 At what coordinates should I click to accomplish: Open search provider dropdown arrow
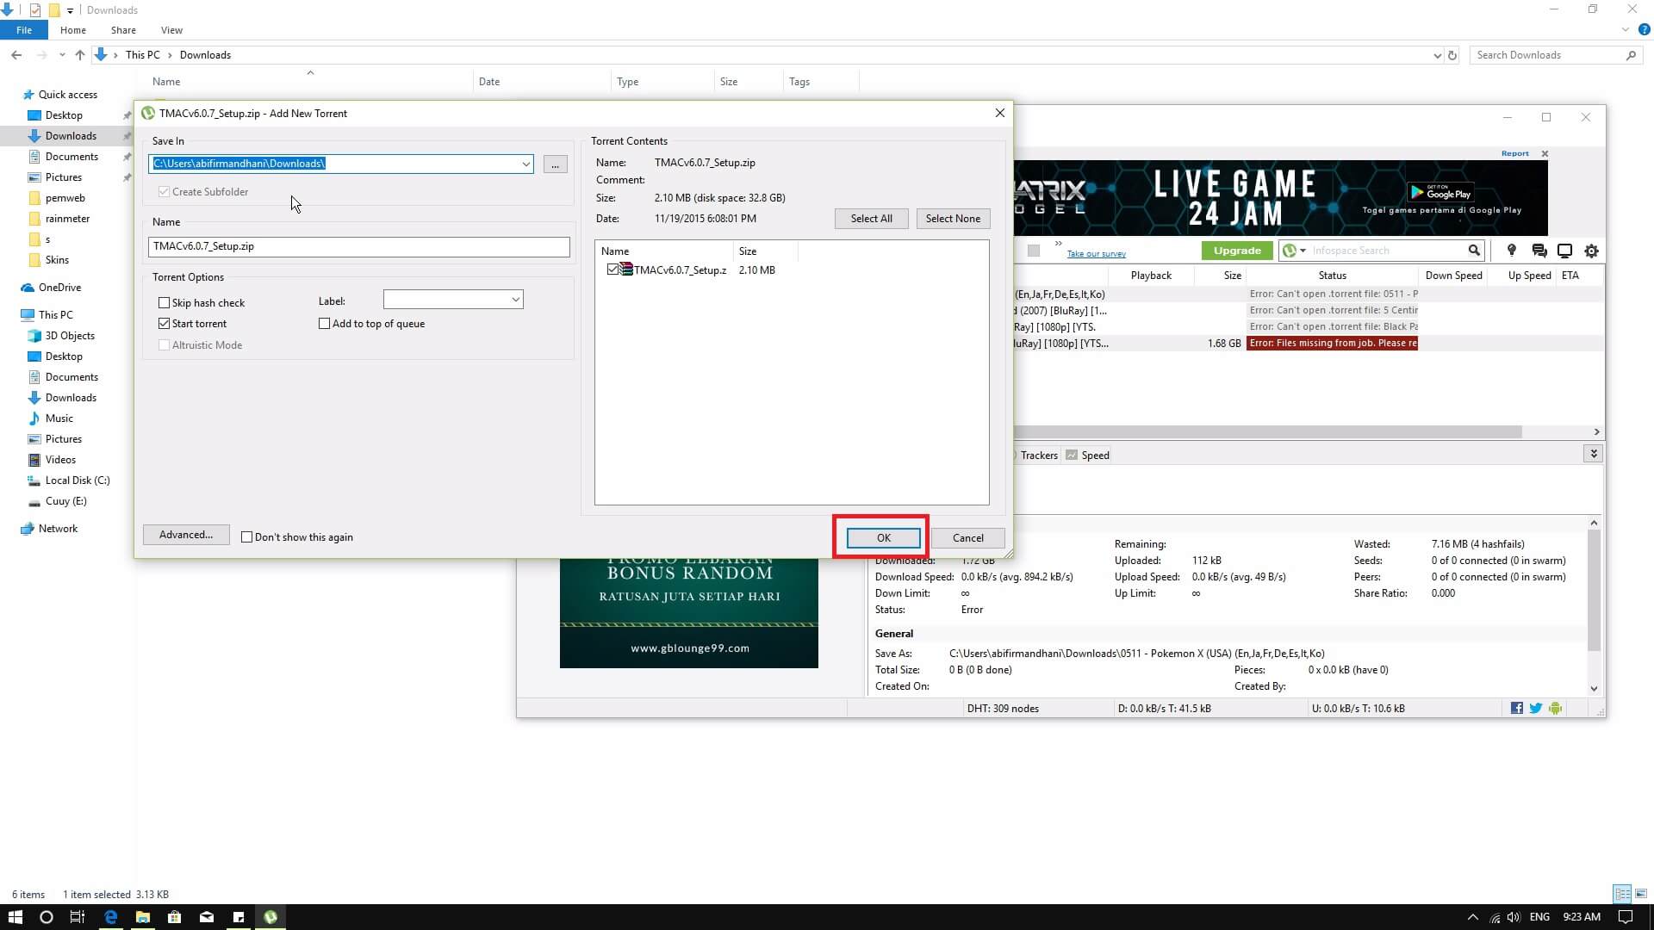click(1303, 251)
